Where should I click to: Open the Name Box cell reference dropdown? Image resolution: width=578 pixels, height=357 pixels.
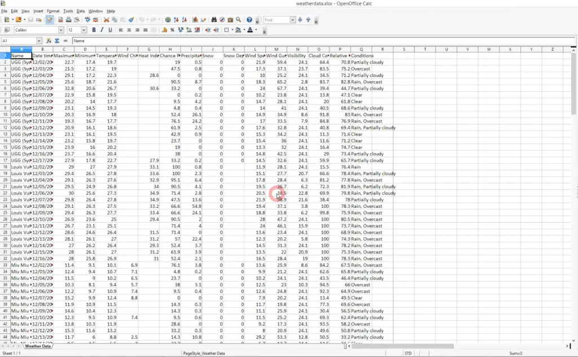tap(39, 41)
